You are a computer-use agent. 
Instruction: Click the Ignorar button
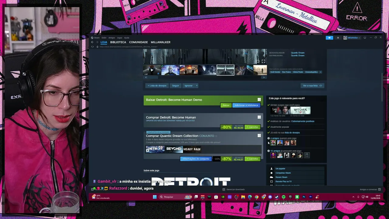point(188,85)
